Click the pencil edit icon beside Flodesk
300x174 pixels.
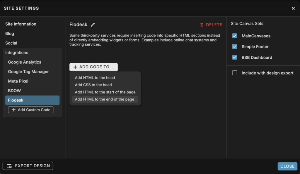pos(93,25)
